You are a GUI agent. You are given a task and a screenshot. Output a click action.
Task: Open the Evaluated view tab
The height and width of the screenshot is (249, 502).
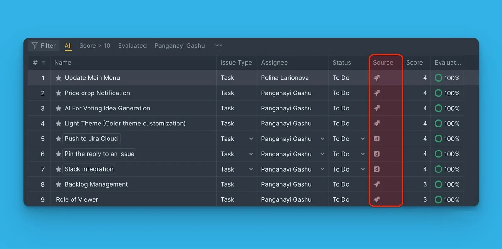pyautogui.click(x=132, y=46)
